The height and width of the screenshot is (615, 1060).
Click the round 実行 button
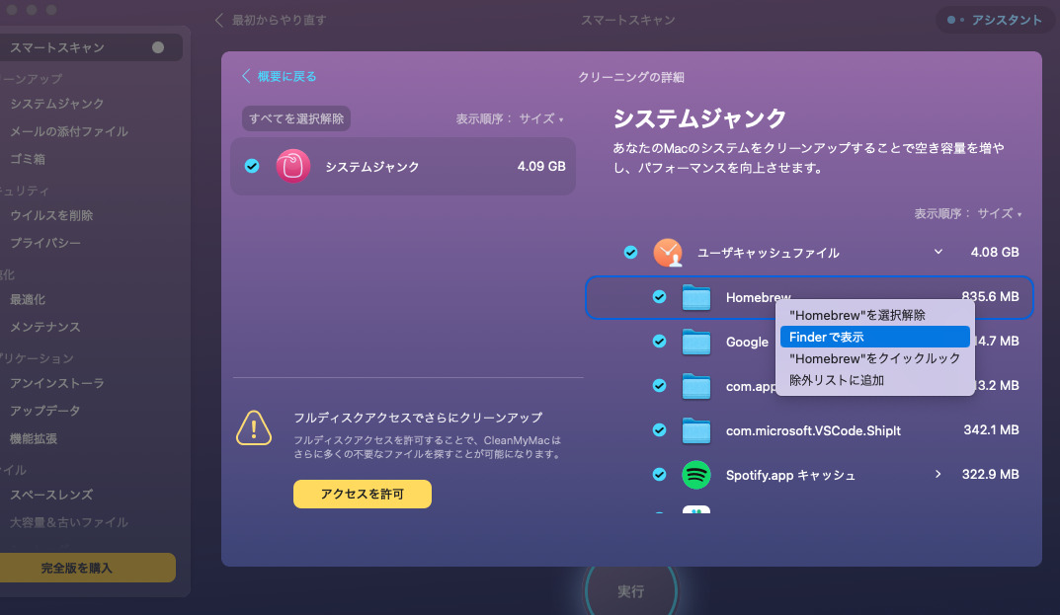[630, 590]
